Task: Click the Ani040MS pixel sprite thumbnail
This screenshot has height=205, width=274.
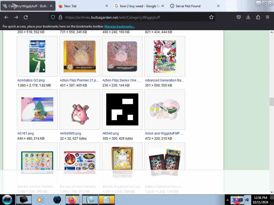Action: click(x=80, y=114)
